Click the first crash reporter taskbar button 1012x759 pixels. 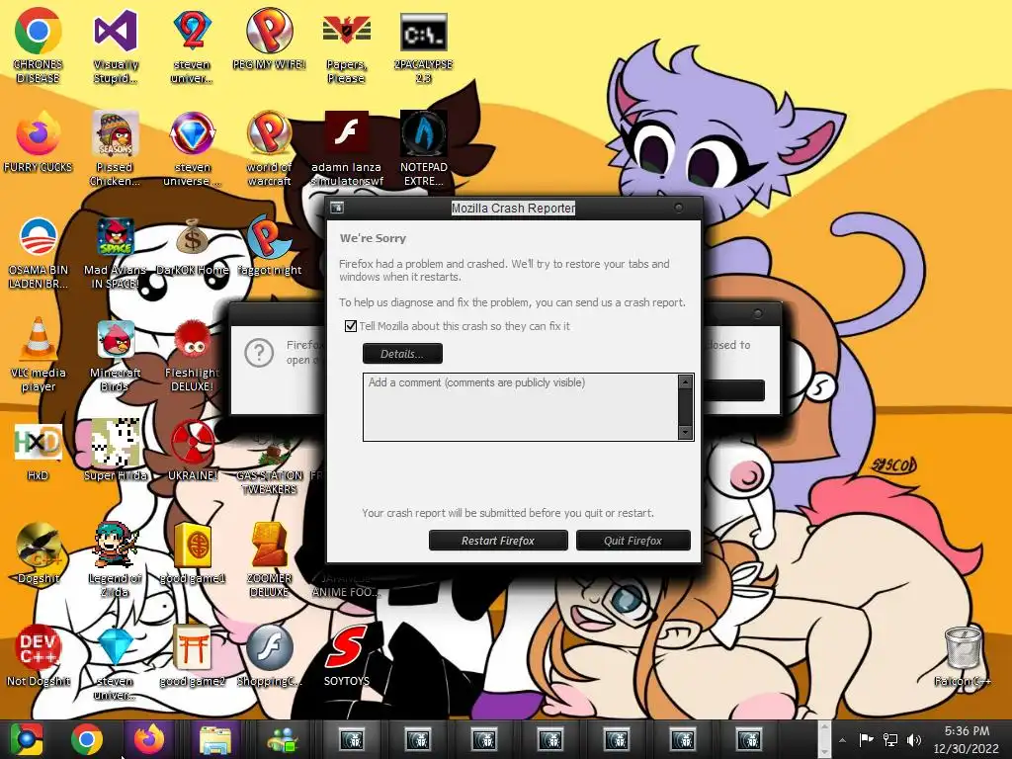click(x=352, y=739)
